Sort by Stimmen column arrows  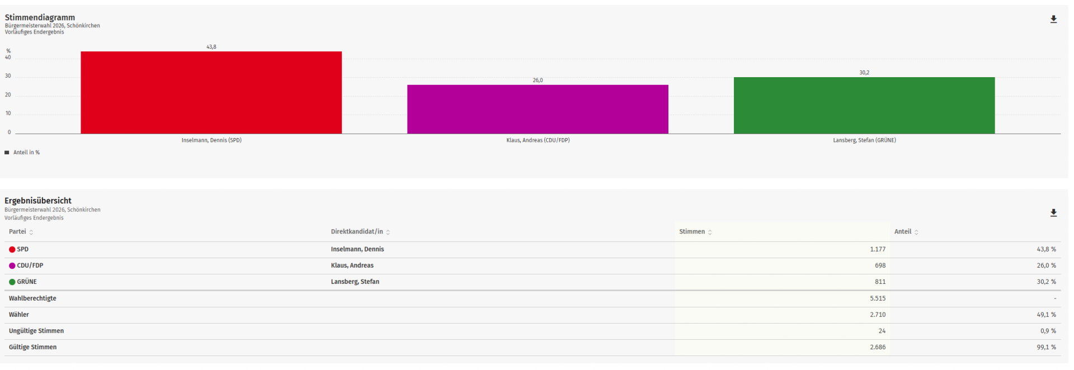tap(710, 232)
